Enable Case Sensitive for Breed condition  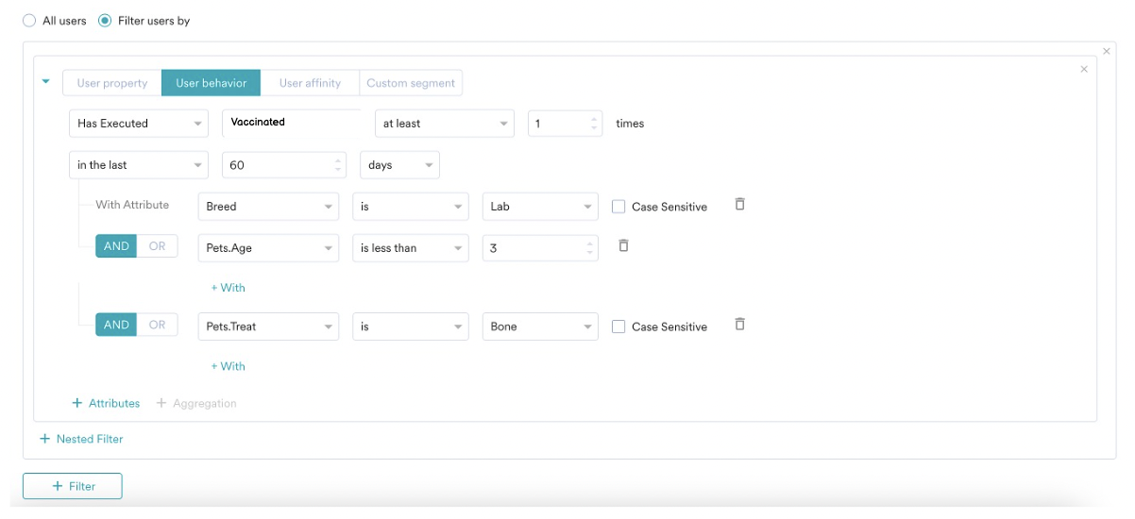[x=619, y=207]
